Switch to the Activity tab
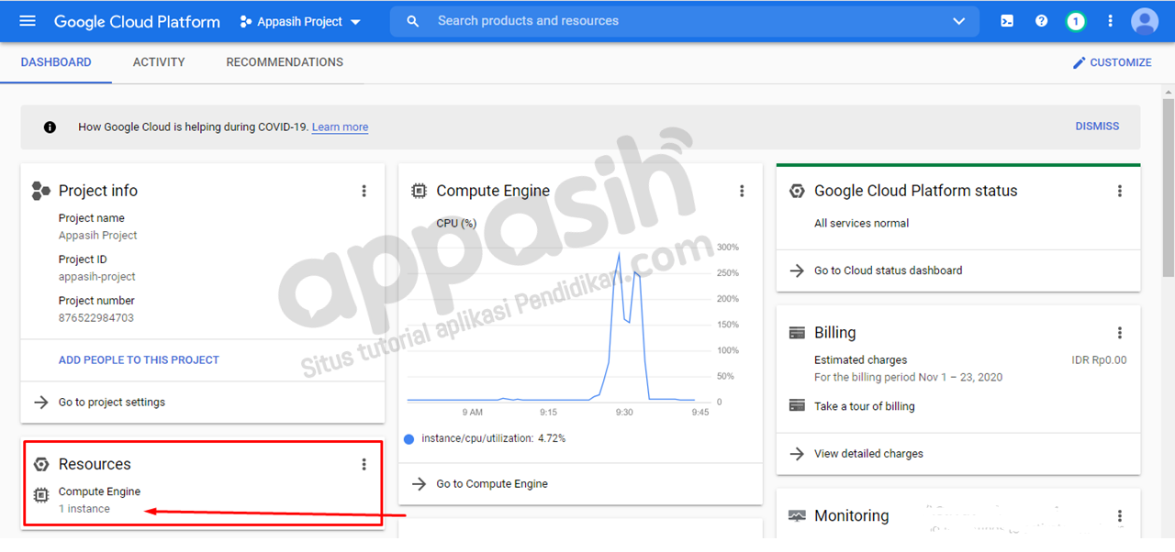Image resolution: width=1175 pixels, height=552 pixels. tap(159, 62)
